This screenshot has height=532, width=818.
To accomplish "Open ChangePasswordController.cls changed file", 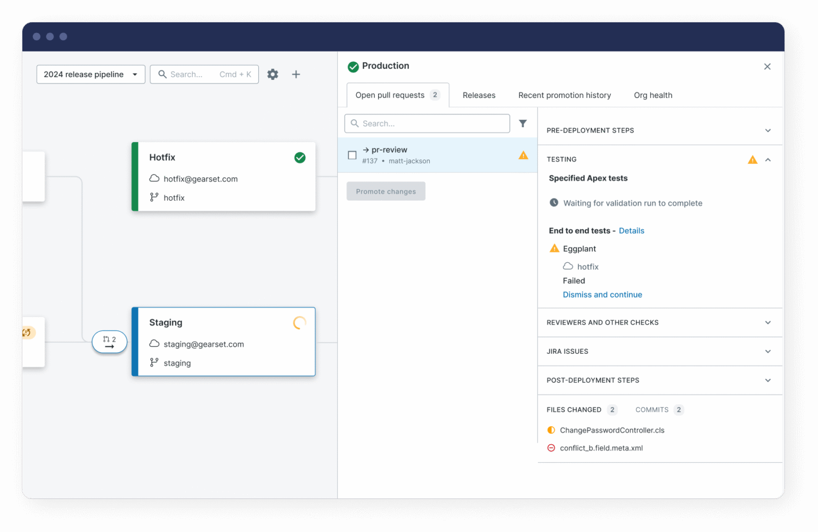I will (612, 430).
